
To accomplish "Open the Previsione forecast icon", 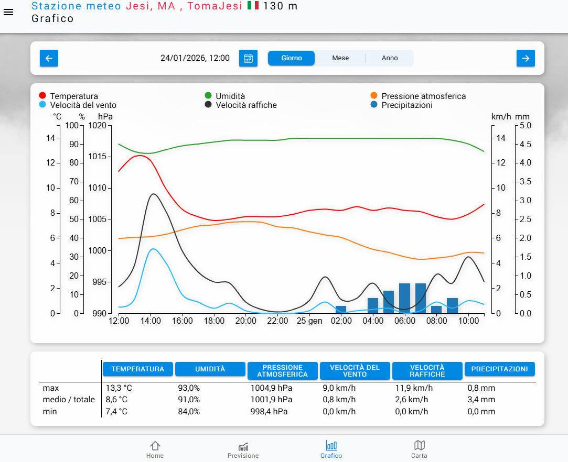I will coord(243,449).
